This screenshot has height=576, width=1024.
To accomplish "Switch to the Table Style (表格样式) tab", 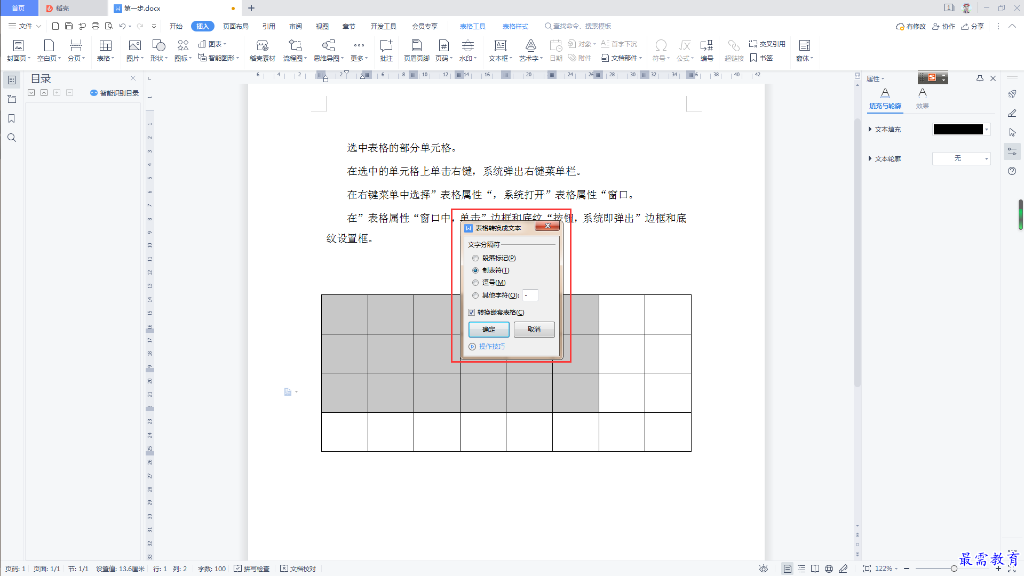I will pos(515,26).
